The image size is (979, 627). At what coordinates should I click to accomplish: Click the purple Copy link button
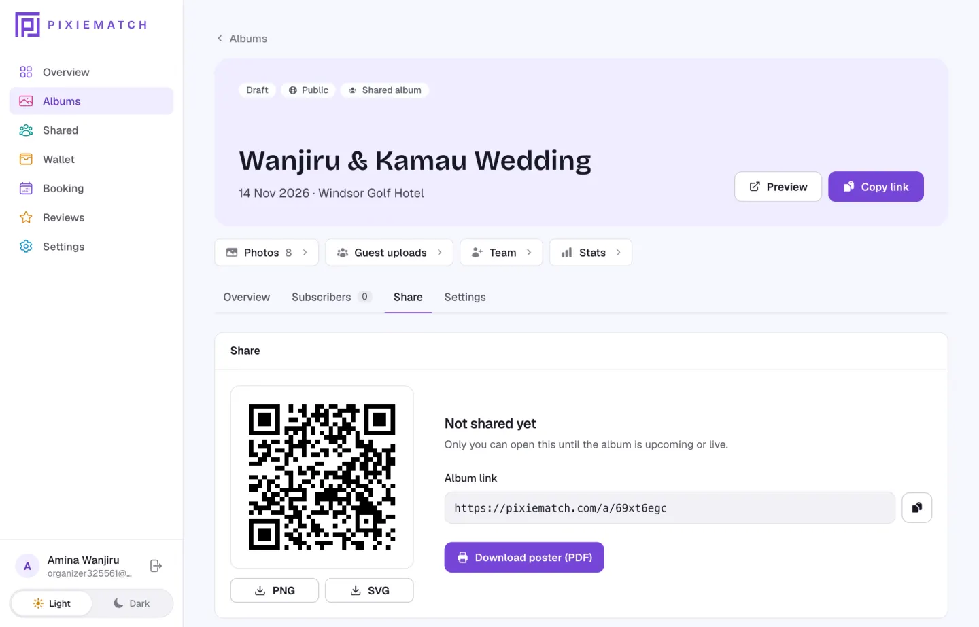pos(876,187)
